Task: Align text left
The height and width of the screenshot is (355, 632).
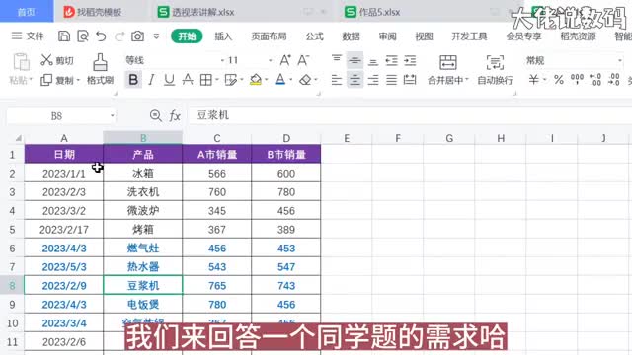Action: (337, 80)
